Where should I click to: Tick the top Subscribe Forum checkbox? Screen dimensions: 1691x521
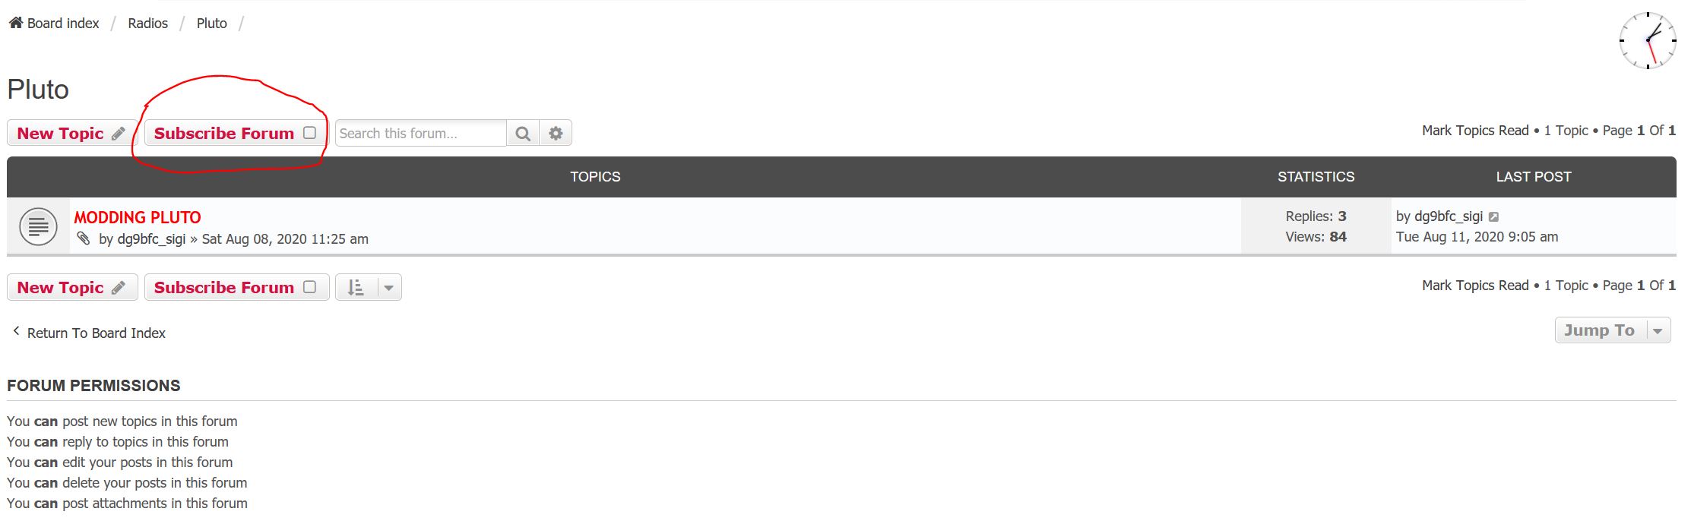coord(309,133)
